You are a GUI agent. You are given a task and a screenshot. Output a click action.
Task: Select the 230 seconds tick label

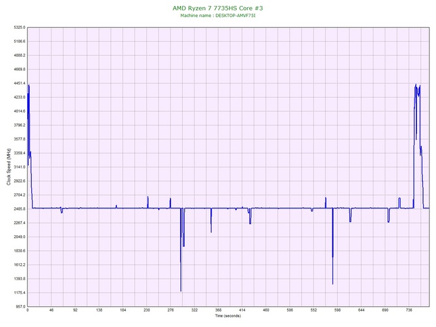(x=147, y=310)
